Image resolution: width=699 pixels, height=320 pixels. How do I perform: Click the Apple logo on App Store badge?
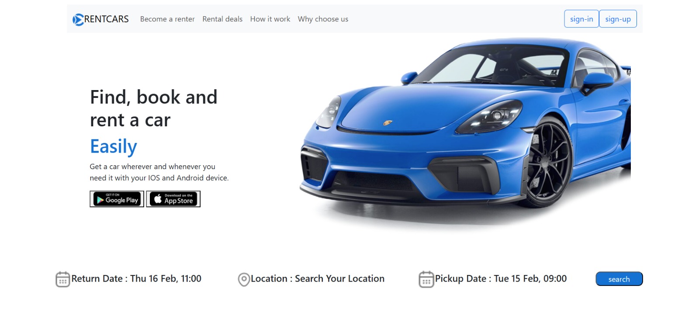pyautogui.click(x=158, y=199)
